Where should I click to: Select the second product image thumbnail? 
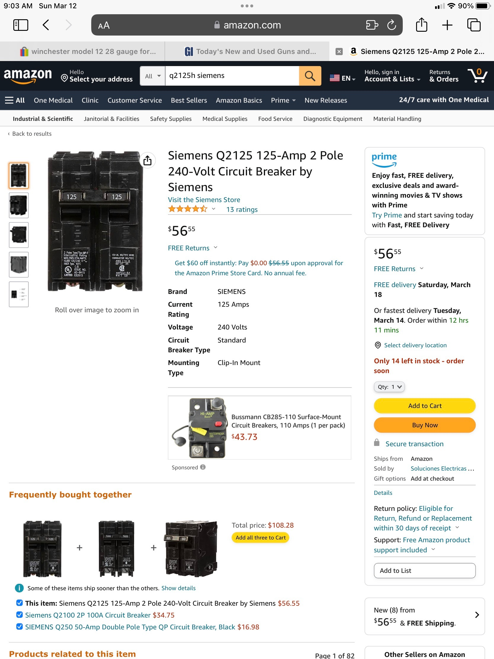[x=19, y=205]
